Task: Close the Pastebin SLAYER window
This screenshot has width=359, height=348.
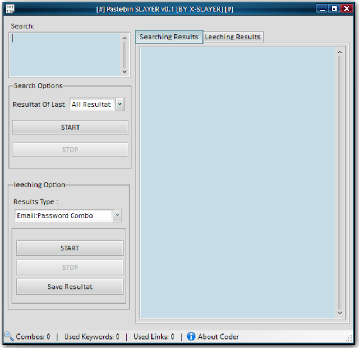Action: pos(347,9)
